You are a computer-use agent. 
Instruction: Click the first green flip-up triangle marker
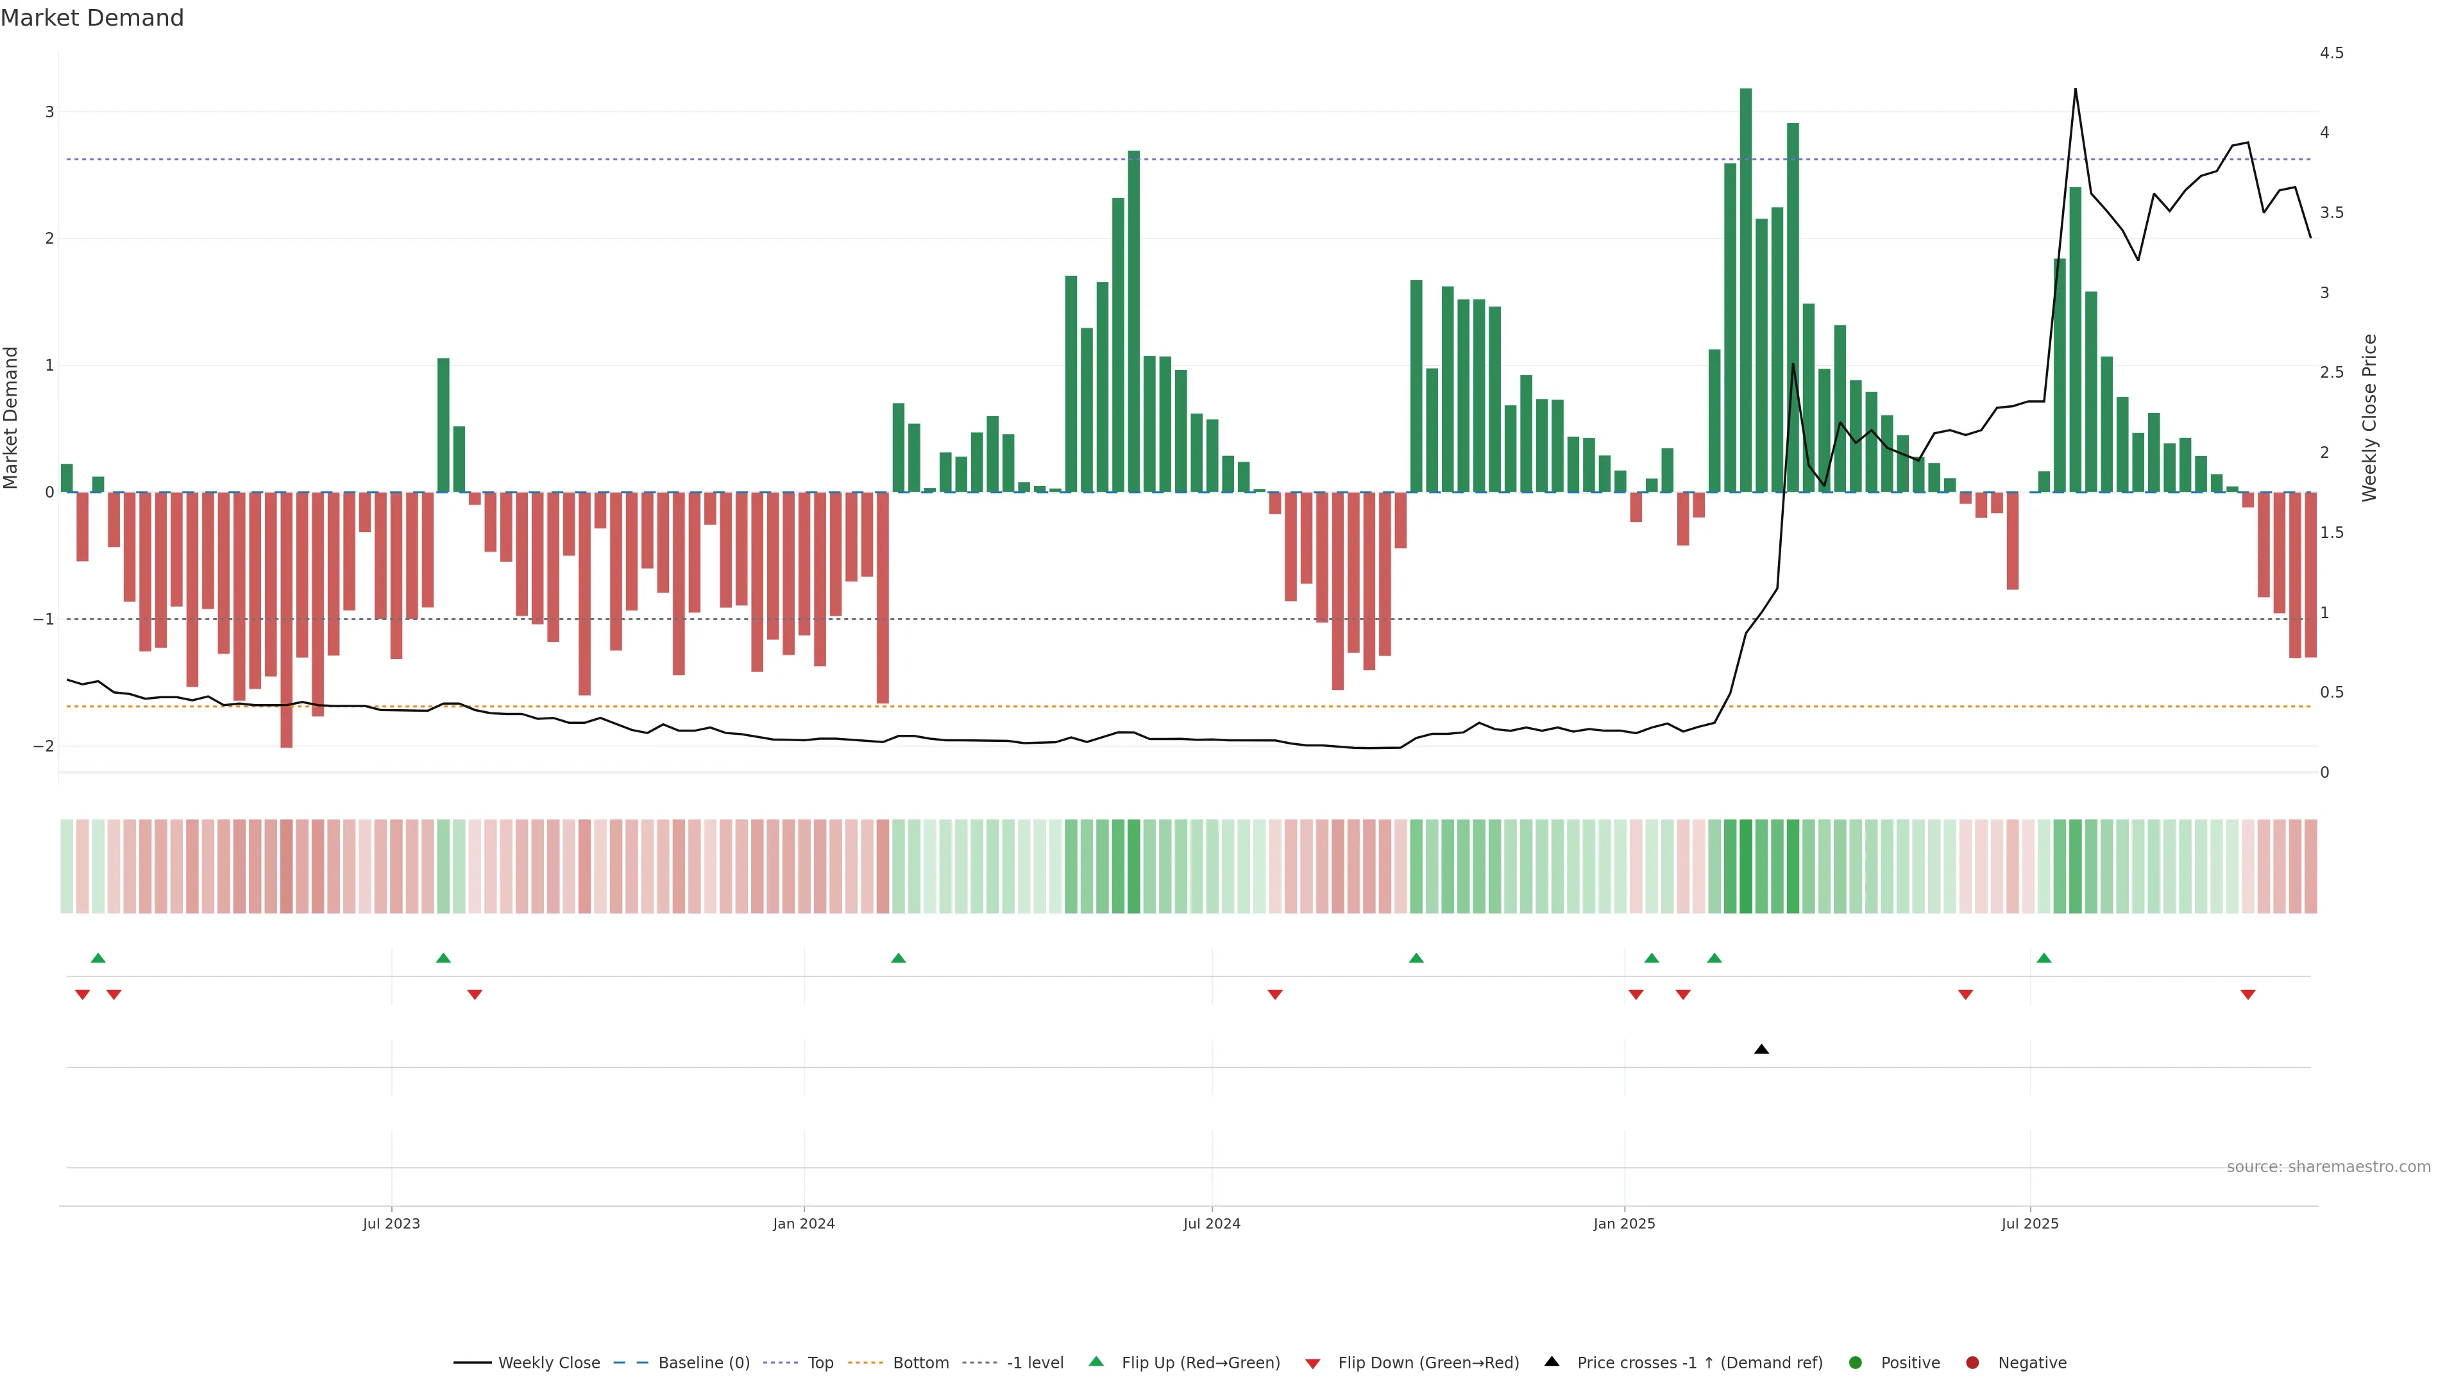97,958
